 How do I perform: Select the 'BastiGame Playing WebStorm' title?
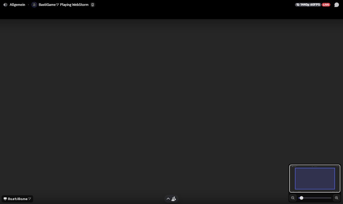click(x=64, y=5)
